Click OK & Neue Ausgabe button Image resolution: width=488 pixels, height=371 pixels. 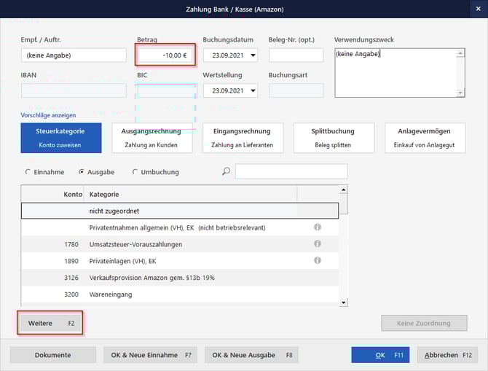click(251, 355)
